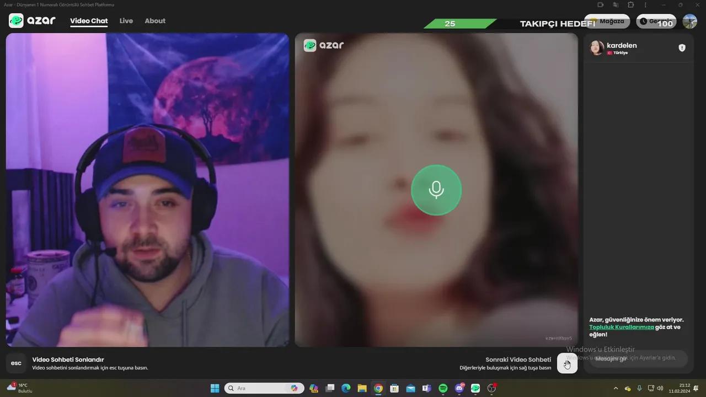Toggle the hidden icons chevron in the system tray
This screenshot has height=397, width=706.
coord(616,388)
